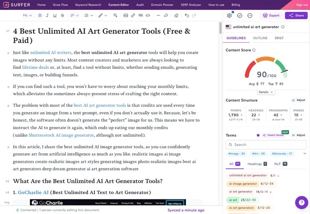
Task: Open Domain Planner
Action: click(x=162, y=5)
